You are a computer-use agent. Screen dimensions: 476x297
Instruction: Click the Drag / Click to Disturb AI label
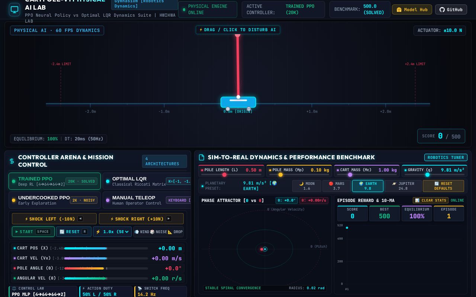pyautogui.click(x=238, y=30)
